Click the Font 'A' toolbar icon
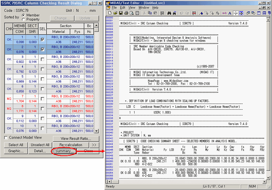This screenshot has height=190, width=272. point(230,13)
